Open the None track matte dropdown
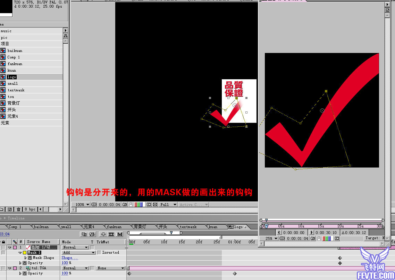Viewport: 395px width, 280px height. click(111, 268)
